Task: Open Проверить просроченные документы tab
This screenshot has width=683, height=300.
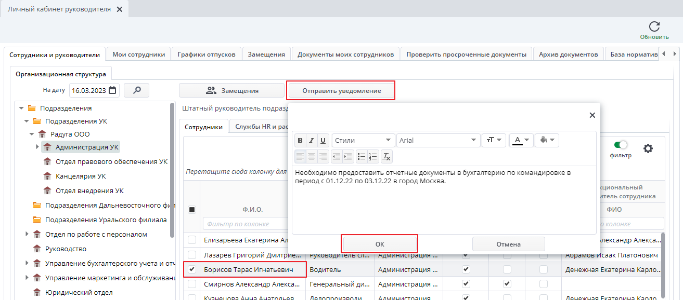Action: click(467, 54)
